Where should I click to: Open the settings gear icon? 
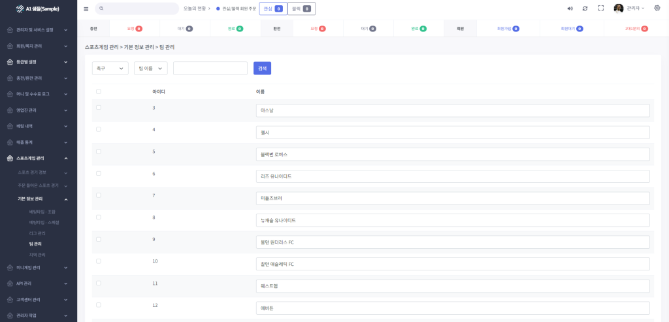point(657,8)
